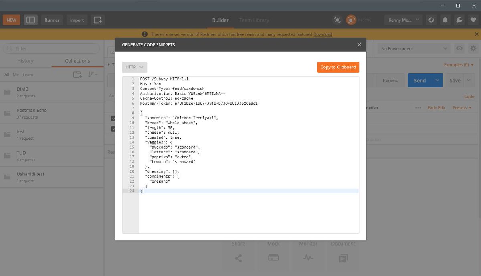Switch to the Builder tab
The image size is (481, 276).
[220, 20]
